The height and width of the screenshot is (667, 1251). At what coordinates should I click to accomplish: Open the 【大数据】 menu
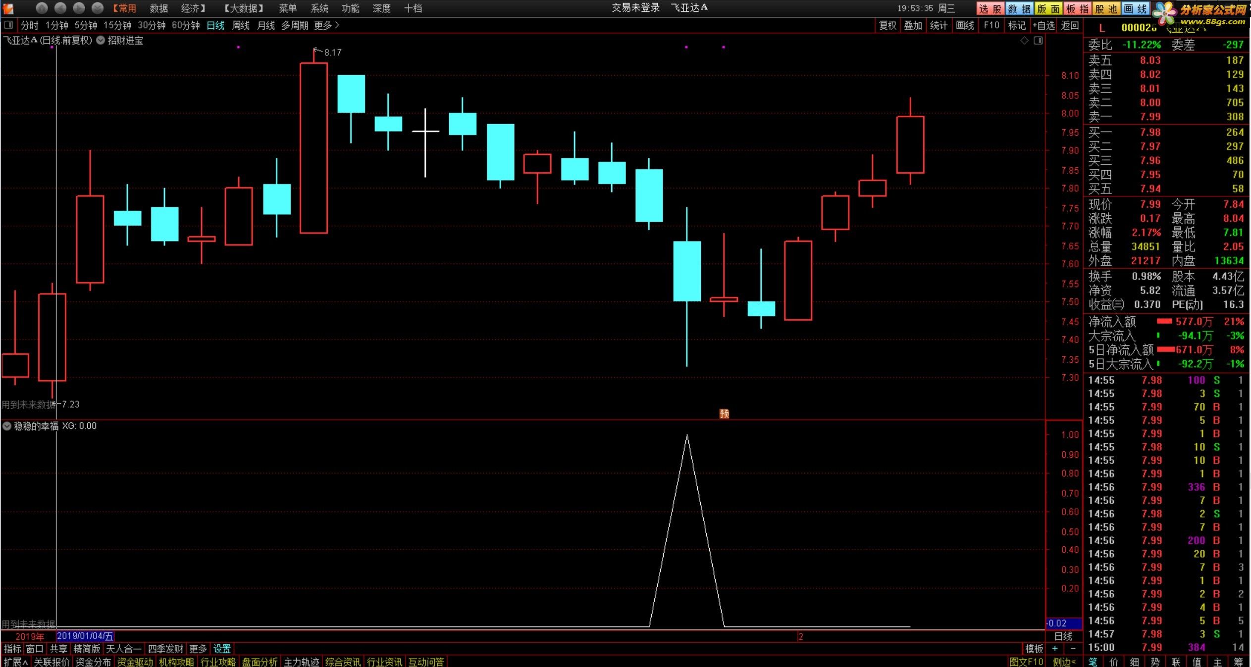[243, 8]
